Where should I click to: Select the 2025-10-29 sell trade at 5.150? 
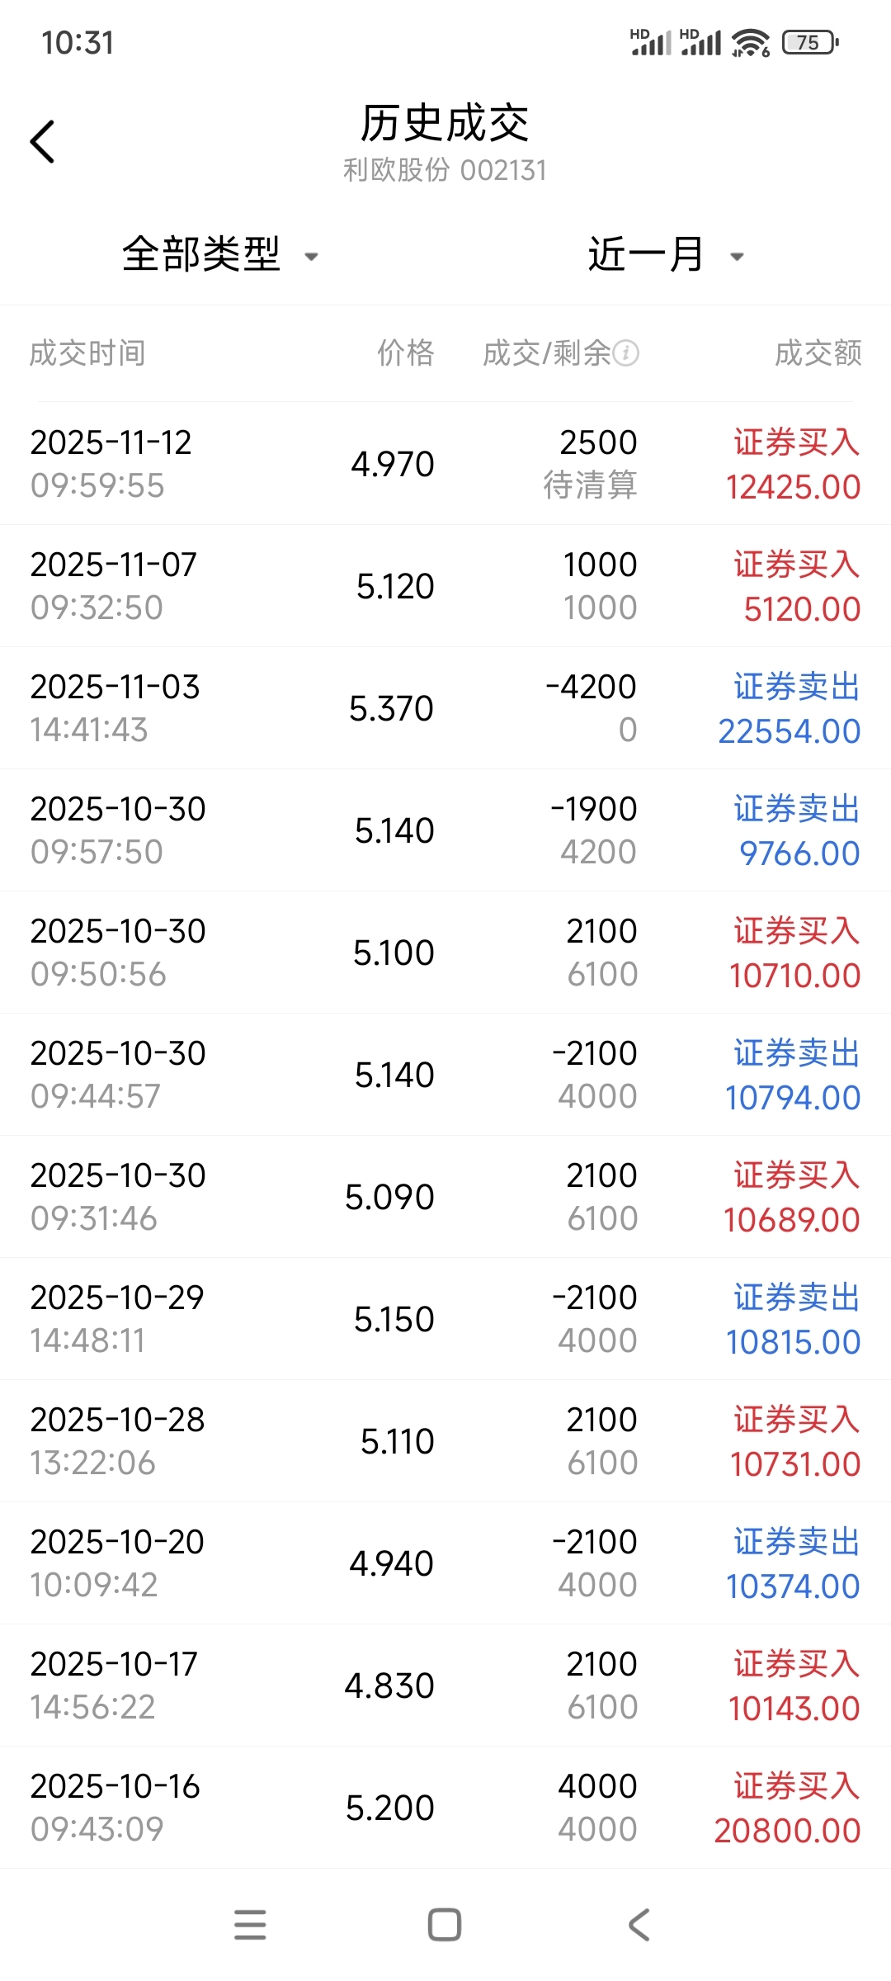(445, 1319)
